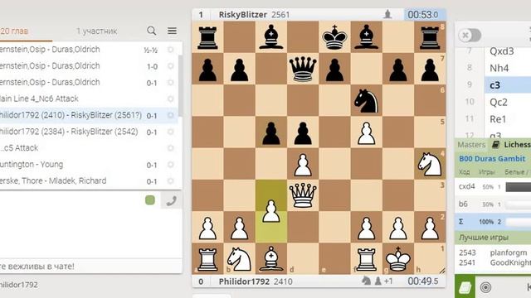Open first Bernstein - Duras chapter with ½-½ result

click(x=89, y=50)
